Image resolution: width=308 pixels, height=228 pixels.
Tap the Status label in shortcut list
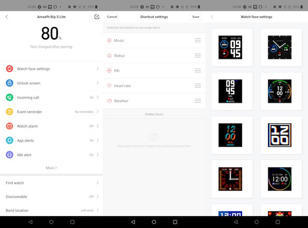click(x=119, y=55)
